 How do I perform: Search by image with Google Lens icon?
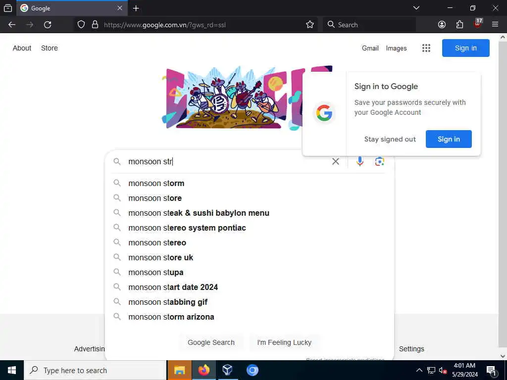[x=380, y=161]
